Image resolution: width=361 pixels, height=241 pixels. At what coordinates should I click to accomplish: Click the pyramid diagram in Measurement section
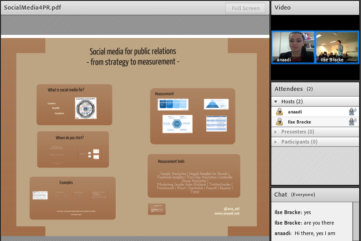(x=216, y=104)
